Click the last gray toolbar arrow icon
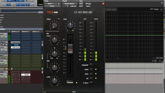 (x=32, y=5)
